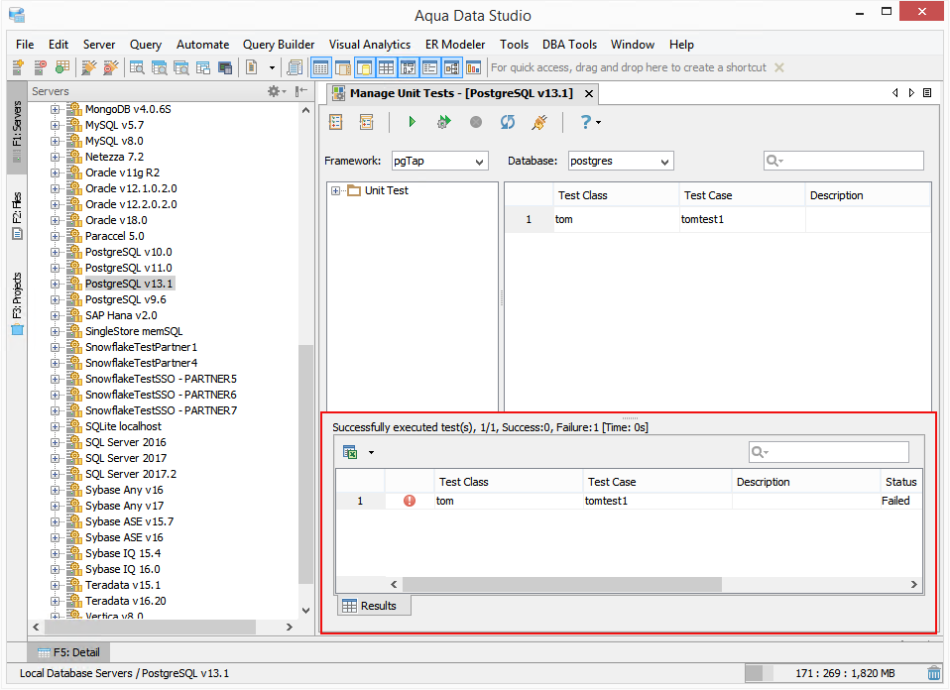Click the stop test execution icon
The image size is (950, 690).
click(x=476, y=122)
